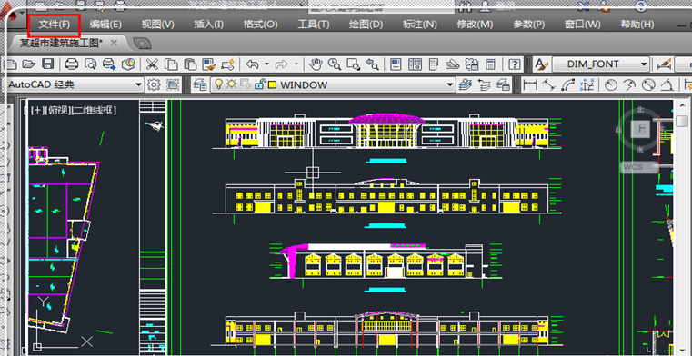Select the Cut scissors icon

pos(152,64)
